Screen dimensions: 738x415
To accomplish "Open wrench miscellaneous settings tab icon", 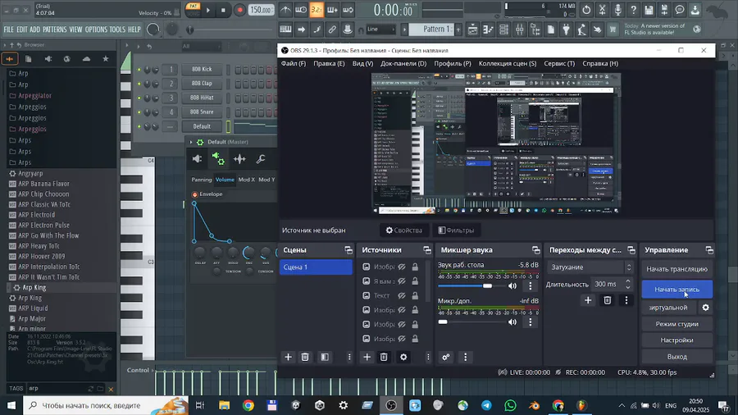I will pyautogui.click(x=261, y=159).
